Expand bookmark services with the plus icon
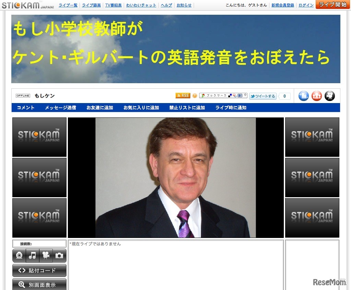 245,95
